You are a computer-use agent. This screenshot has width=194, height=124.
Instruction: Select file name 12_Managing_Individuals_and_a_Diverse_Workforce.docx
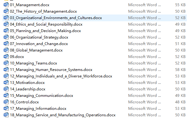click(x=61, y=76)
